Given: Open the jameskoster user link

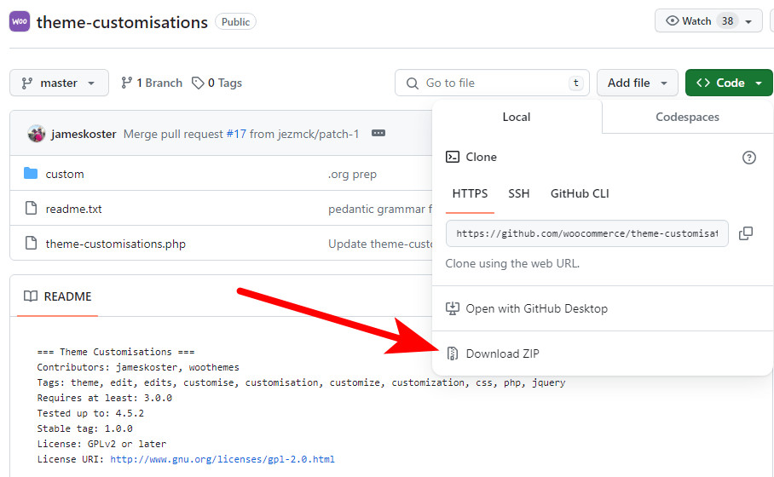Looking at the screenshot, I should click(x=84, y=135).
